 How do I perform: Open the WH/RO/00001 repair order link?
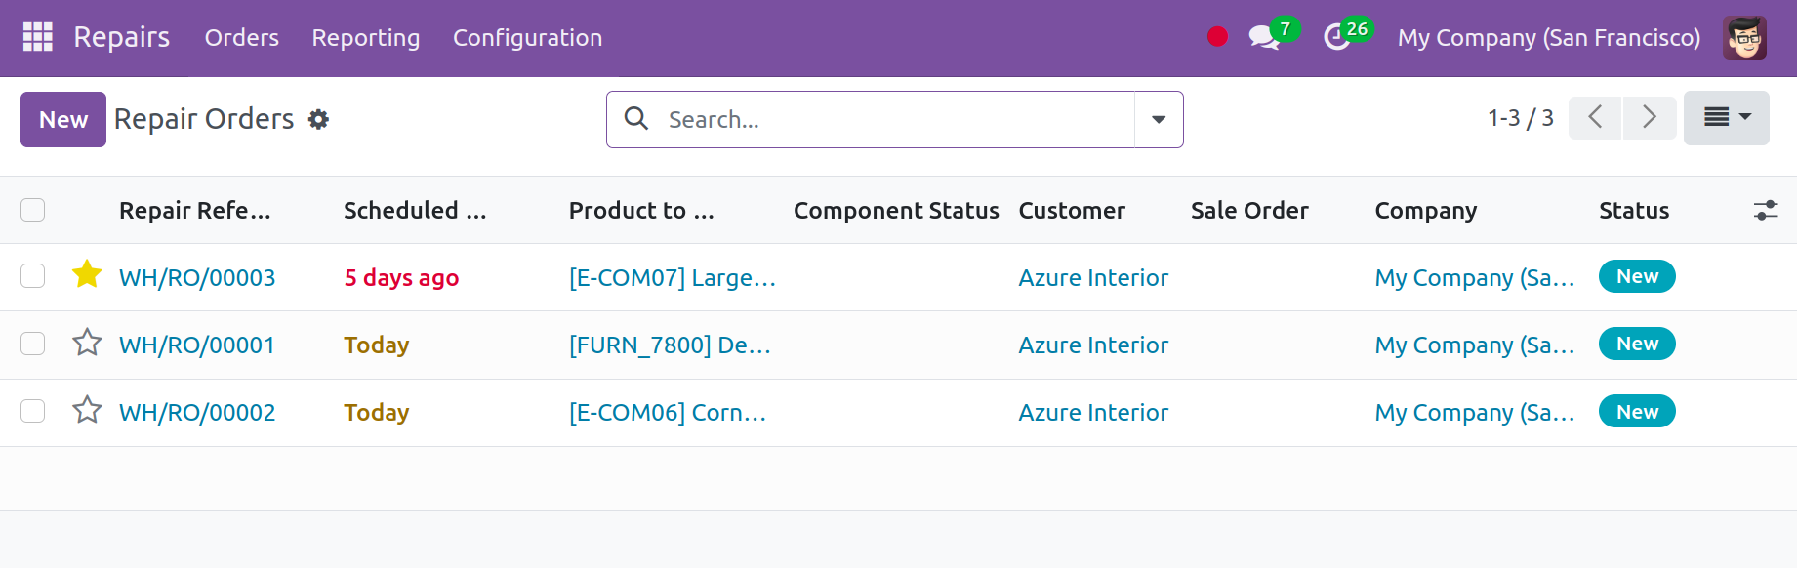[x=197, y=345]
